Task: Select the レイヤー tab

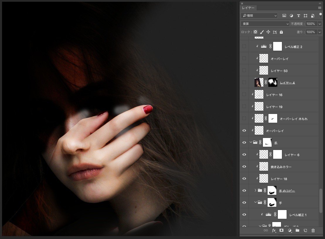Action: (248, 8)
